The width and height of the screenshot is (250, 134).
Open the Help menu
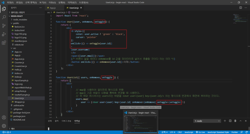(x=83, y=2)
